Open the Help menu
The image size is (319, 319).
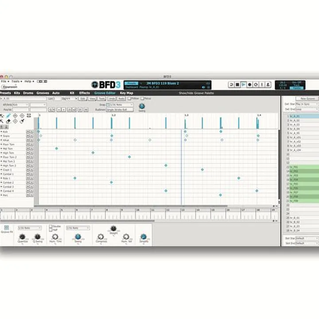[x=29, y=82]
